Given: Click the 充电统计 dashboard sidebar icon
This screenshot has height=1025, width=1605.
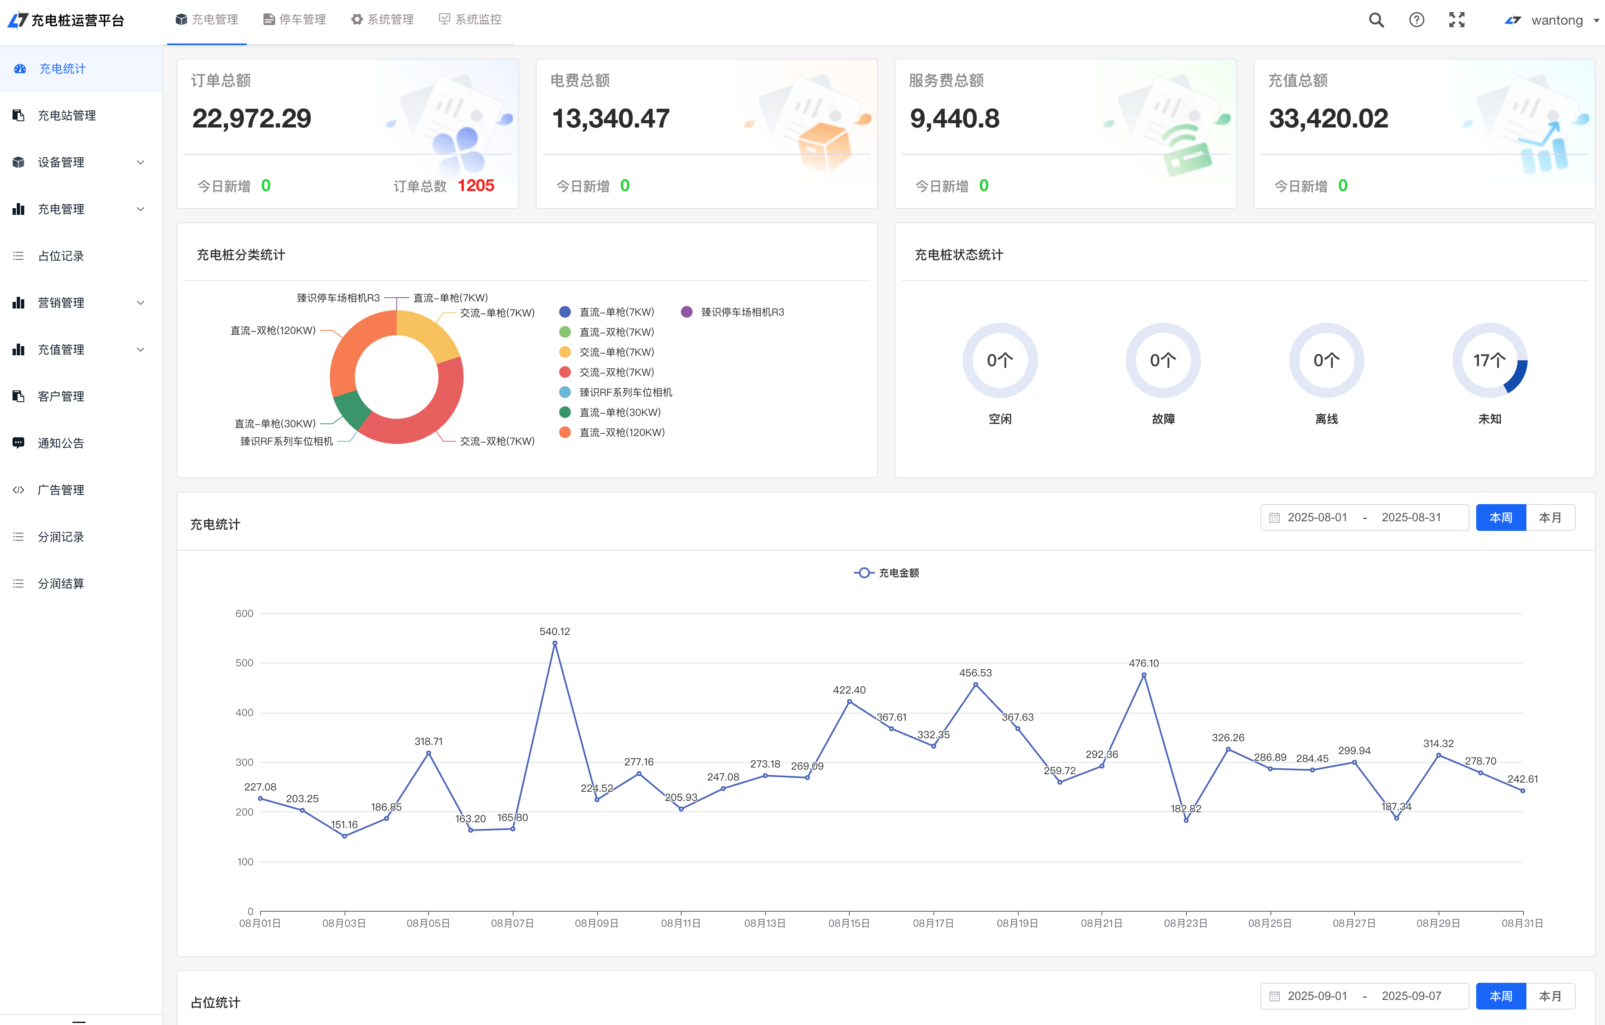Looking at the screenshot, I should pyautogui.click(x=20, y=69).
